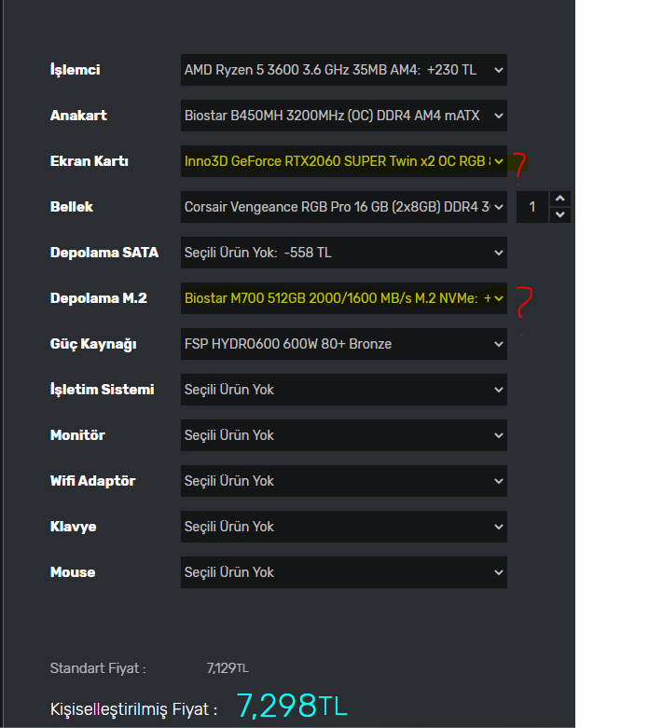
Task: Expand the Ekran Kartı graphics card dropdown
Action: 344,161
